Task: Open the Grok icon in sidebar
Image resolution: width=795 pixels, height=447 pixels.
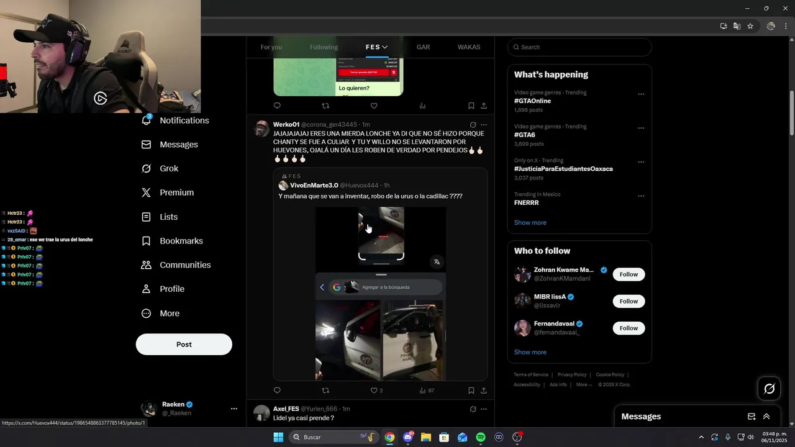Action: [x=147, y=168]
